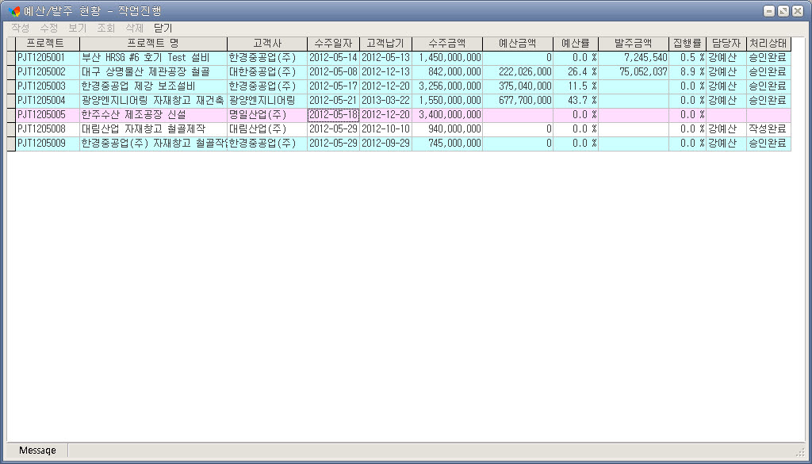Click customer cell 명일산업(주)
The height and width of the screenshot is (464, 812).
(267, 114)
